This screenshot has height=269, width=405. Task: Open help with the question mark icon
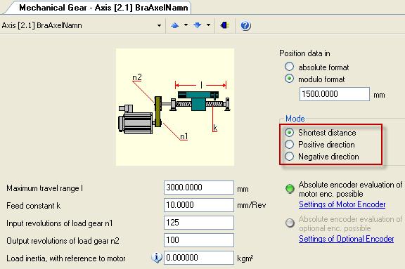(245, 25)
